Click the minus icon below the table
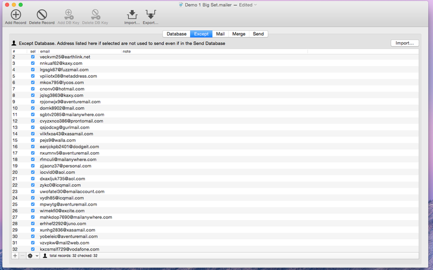The width and height of the screenshot is (433, 270). pyautogui.click(x=22, y=256)
